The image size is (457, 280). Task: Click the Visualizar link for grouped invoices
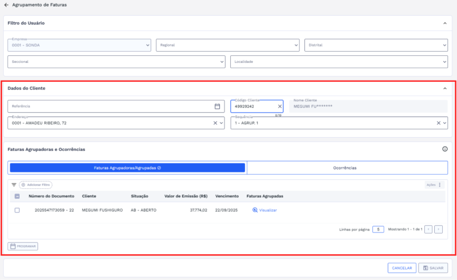tap(265, 210)
